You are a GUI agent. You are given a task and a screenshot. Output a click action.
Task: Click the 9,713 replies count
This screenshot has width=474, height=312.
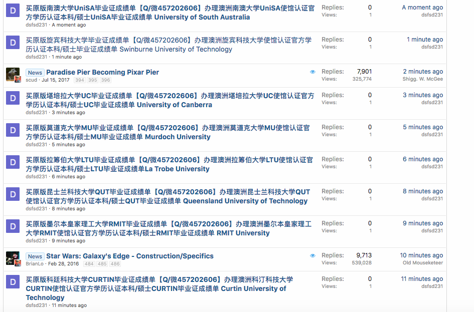coord(364,255)
